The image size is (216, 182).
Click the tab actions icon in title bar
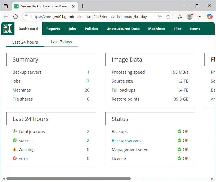[x=6, y=6]
